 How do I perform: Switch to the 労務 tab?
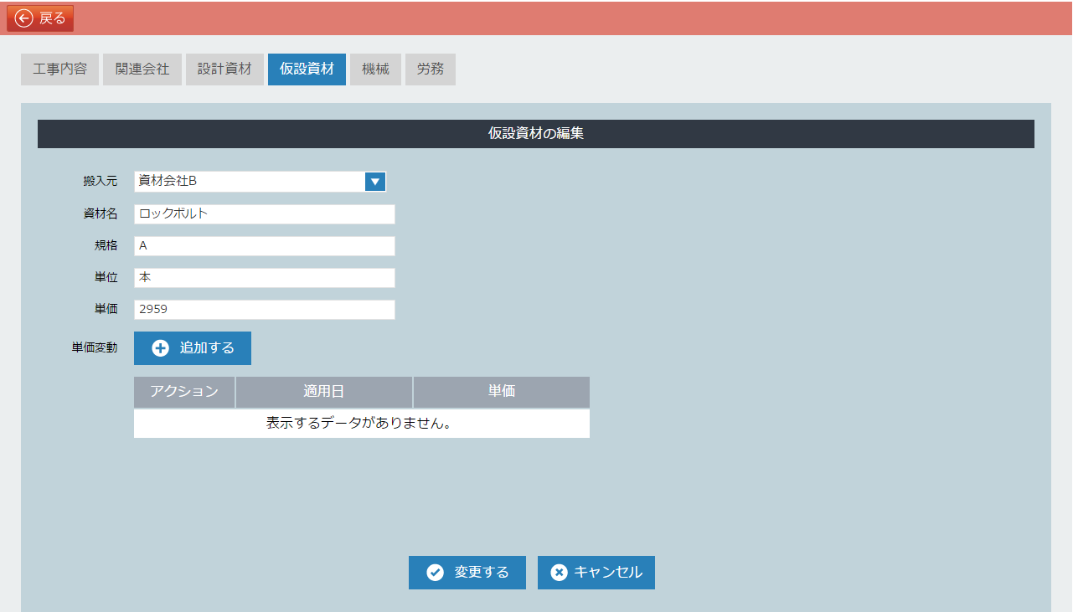click(431, 69)
